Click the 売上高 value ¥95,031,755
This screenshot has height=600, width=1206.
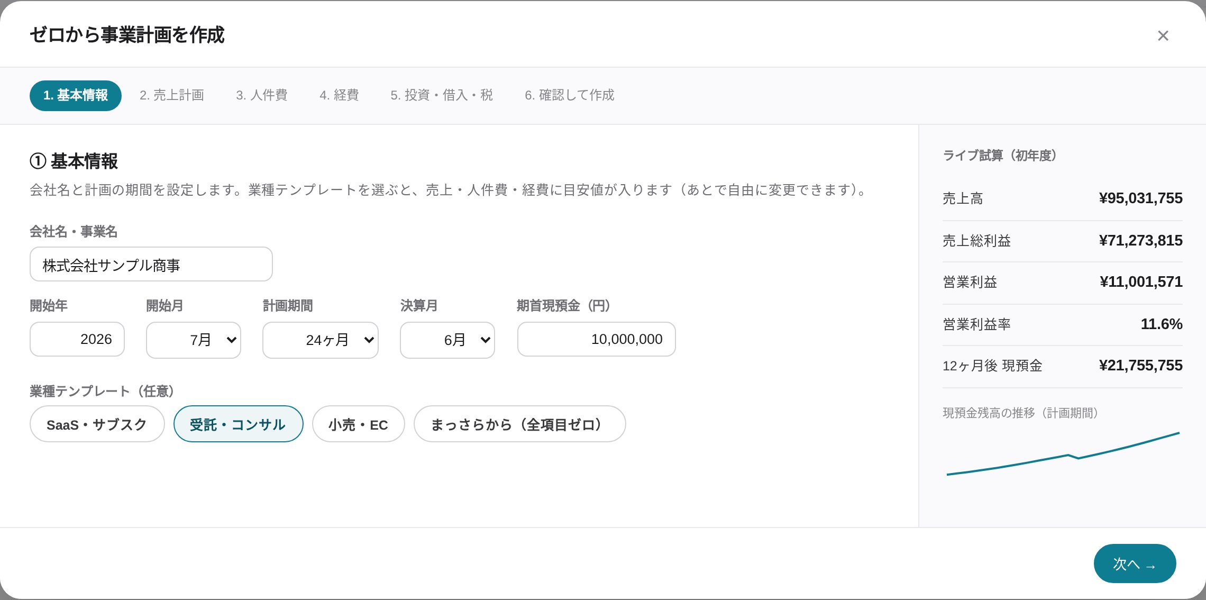coord(1140,198)
